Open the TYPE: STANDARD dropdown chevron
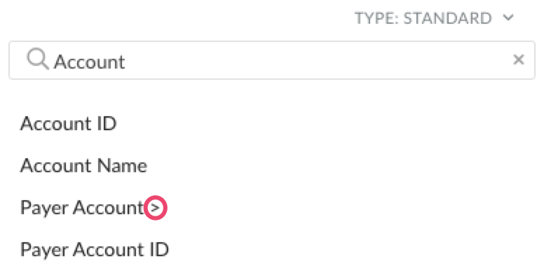The height and width of the screenshot is (273, 544). pyautogui.click(x=508, y=17)
